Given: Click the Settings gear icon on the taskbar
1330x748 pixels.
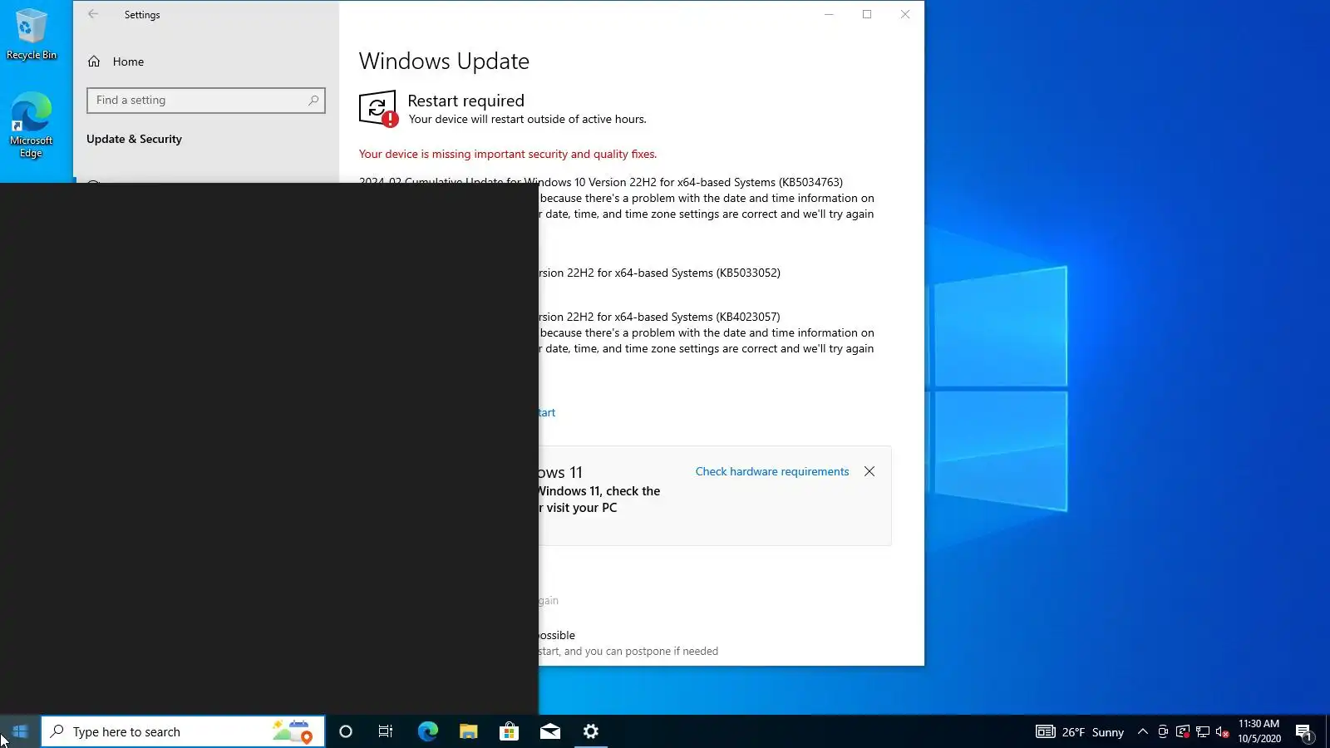Looking at the screenshot, I should (590, 731).
